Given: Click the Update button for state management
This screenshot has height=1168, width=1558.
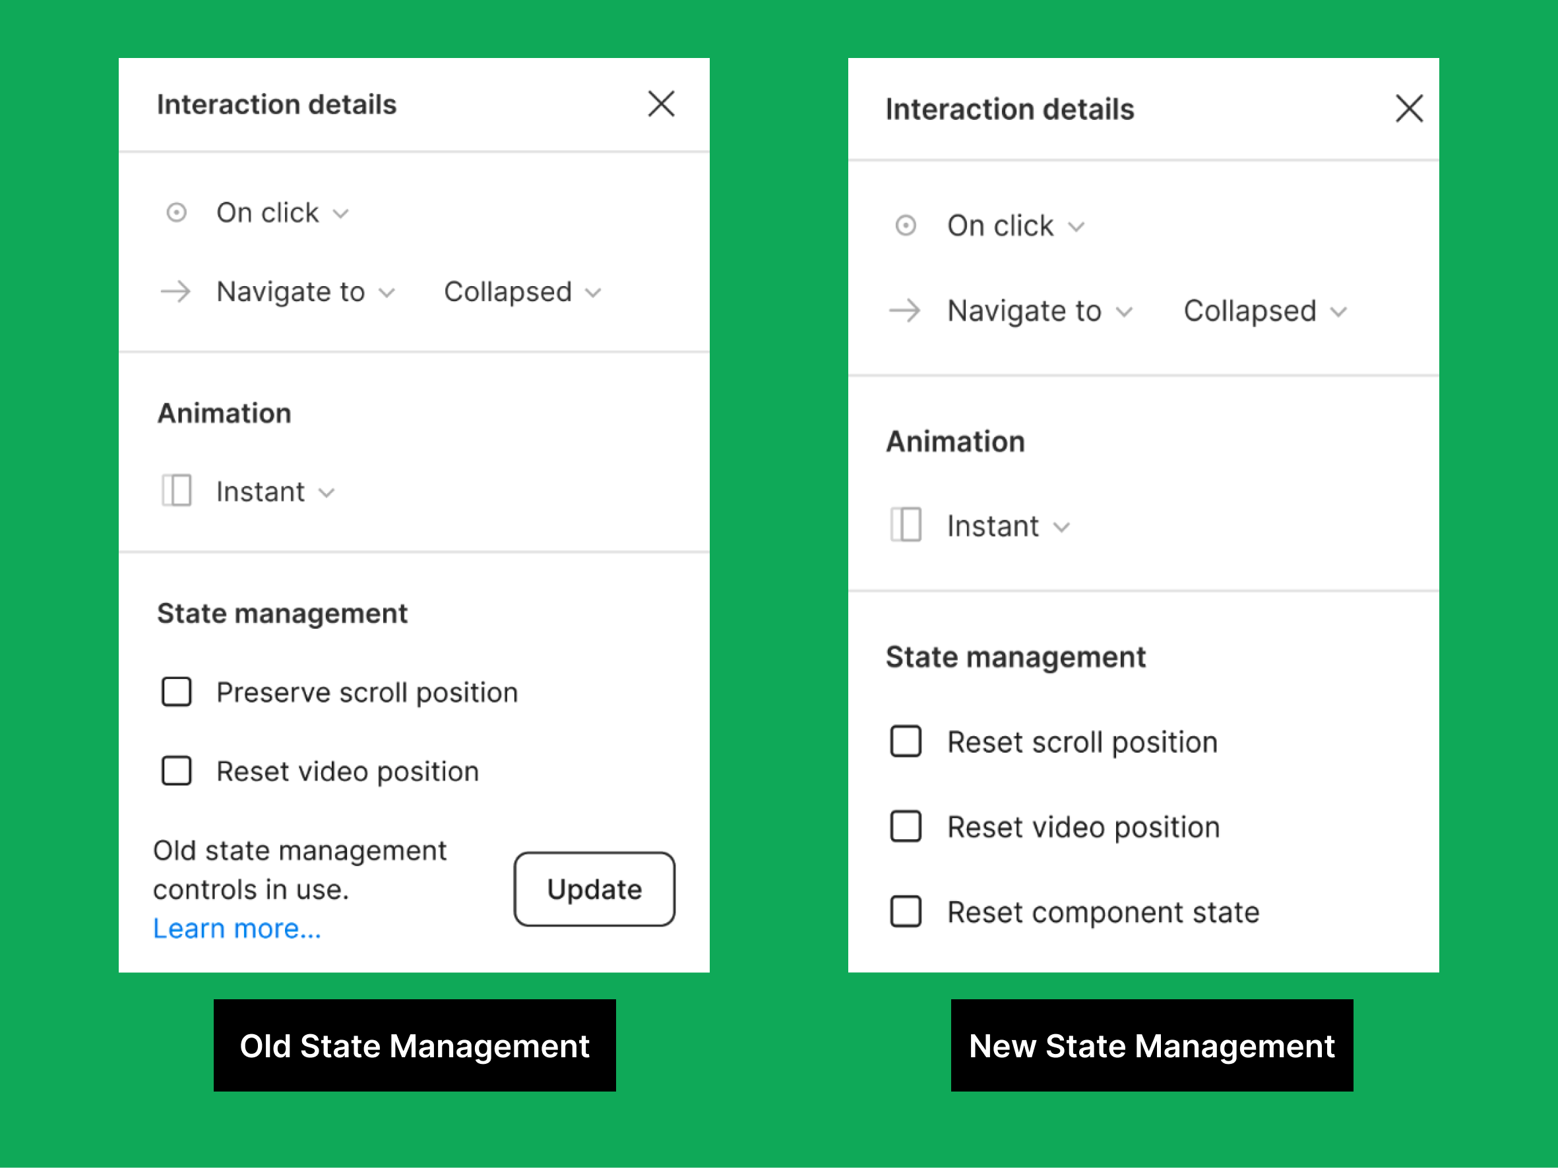Looking at the screenshot, I should 594,889.
